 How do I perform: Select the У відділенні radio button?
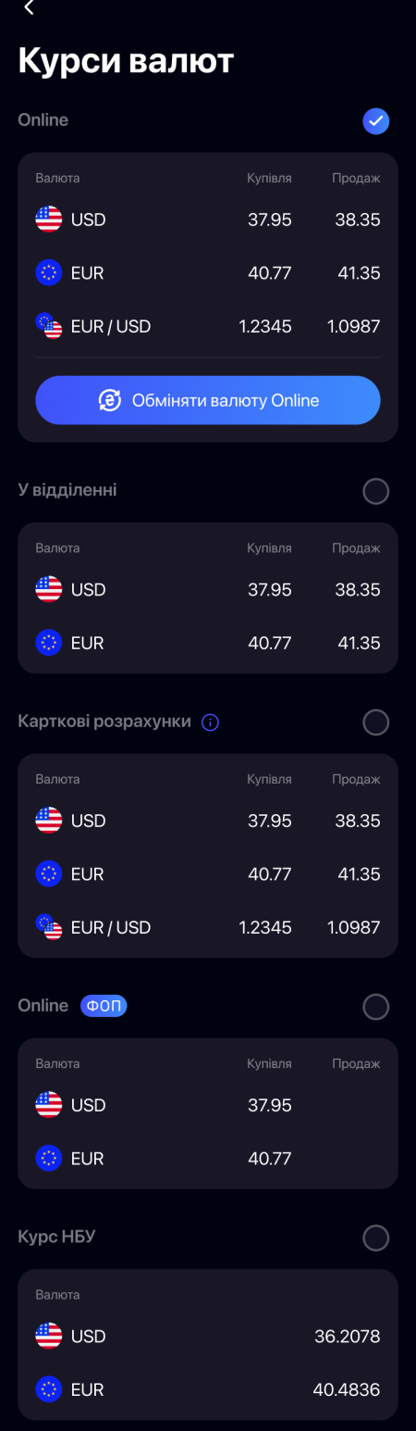coord(376,491)
